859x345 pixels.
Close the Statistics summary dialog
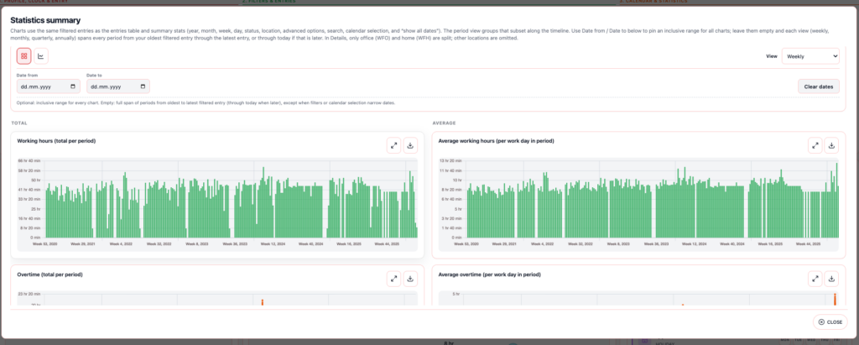click(x=830, y=321)
